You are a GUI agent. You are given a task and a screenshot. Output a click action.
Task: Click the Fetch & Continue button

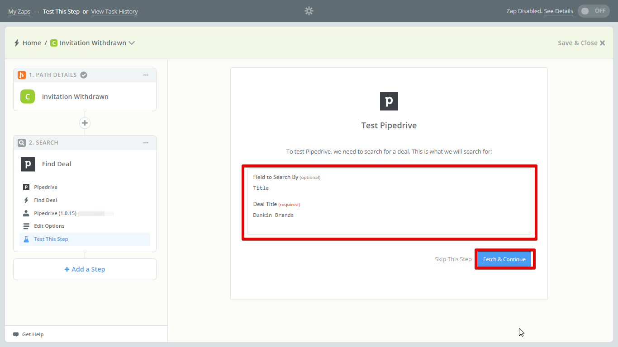504,259
